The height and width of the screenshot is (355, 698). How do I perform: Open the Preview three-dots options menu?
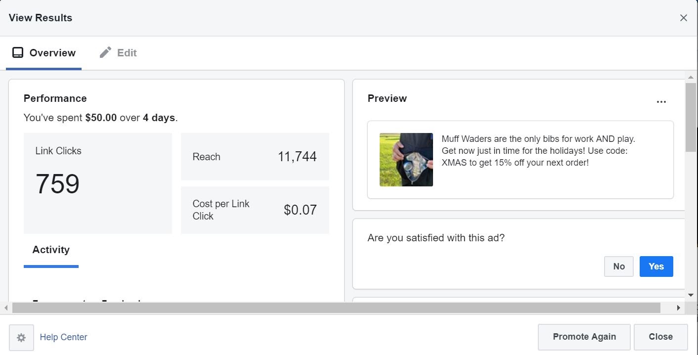pos(661,102)
